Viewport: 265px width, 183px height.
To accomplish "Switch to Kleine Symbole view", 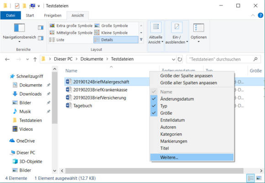I will 111,33.
